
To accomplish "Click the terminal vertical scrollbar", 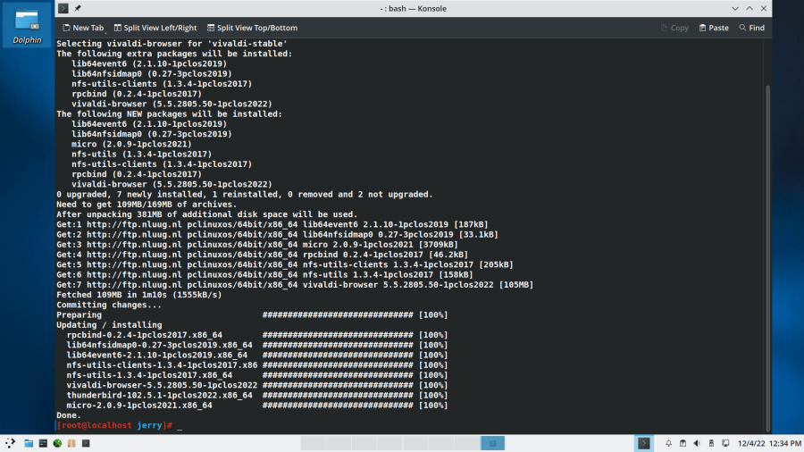I will pos(768,250).
